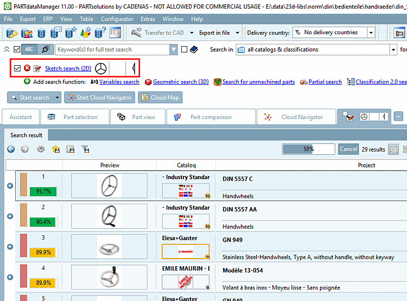The height and width of the screenshot is (301, 407).
Task: Click the Cloud Map button
Action: pos(160,97)
